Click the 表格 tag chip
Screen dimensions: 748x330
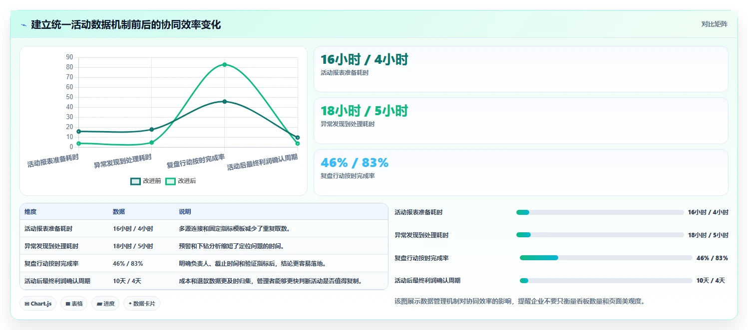pyautogui.click(x=74, y=304)
